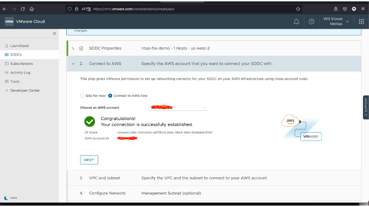Select the Connect to AWS now option
Viewport: 369px width, 207px height.
pos(110,96)
